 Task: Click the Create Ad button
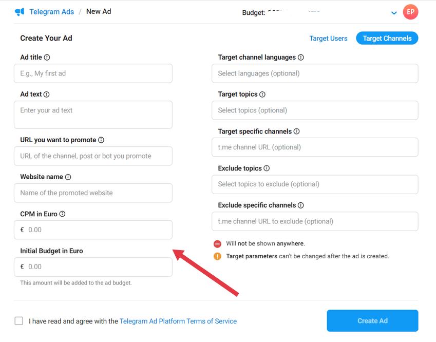click(372, 320)
